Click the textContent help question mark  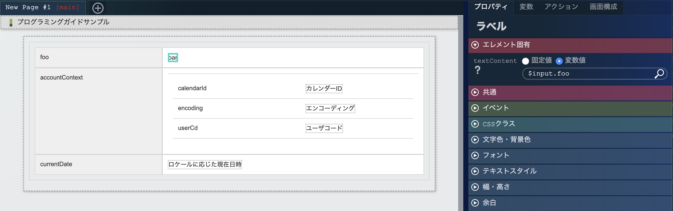pyautogui.click(x=478, y=70)
